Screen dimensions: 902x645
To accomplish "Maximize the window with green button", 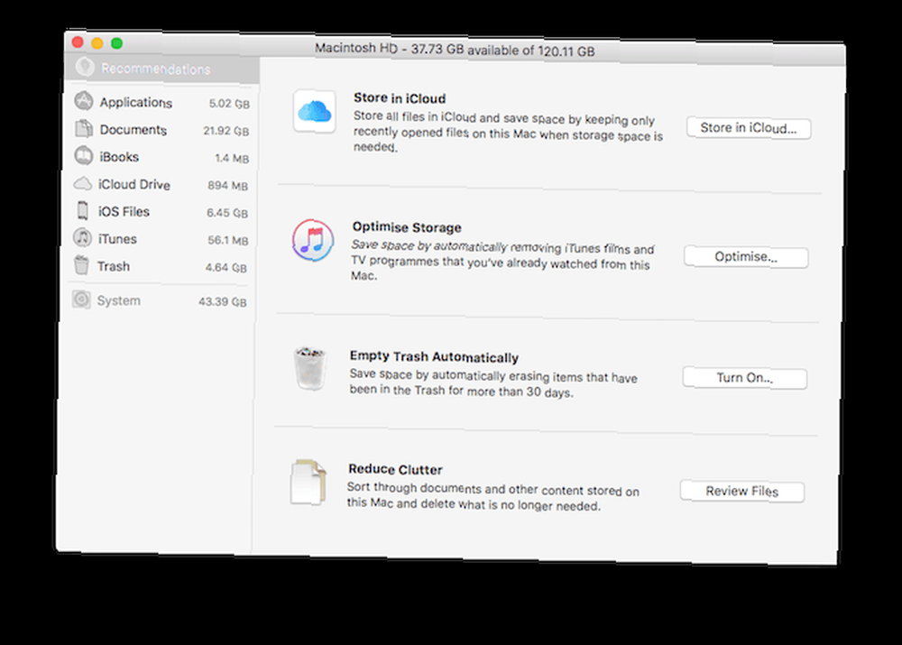I will click(x=116, y=42).
